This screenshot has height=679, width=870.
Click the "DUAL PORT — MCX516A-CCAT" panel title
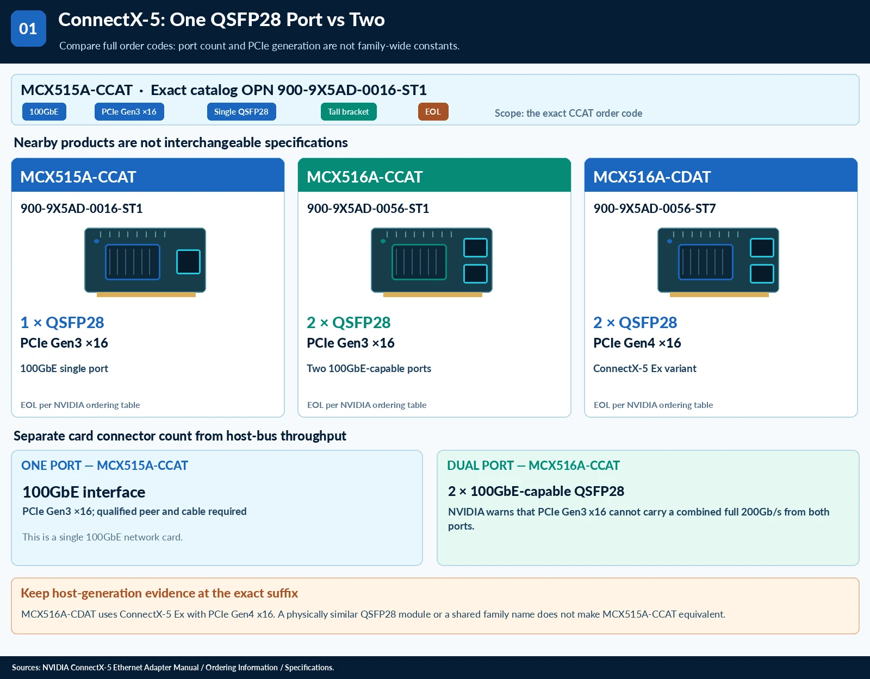click(533, 466)
